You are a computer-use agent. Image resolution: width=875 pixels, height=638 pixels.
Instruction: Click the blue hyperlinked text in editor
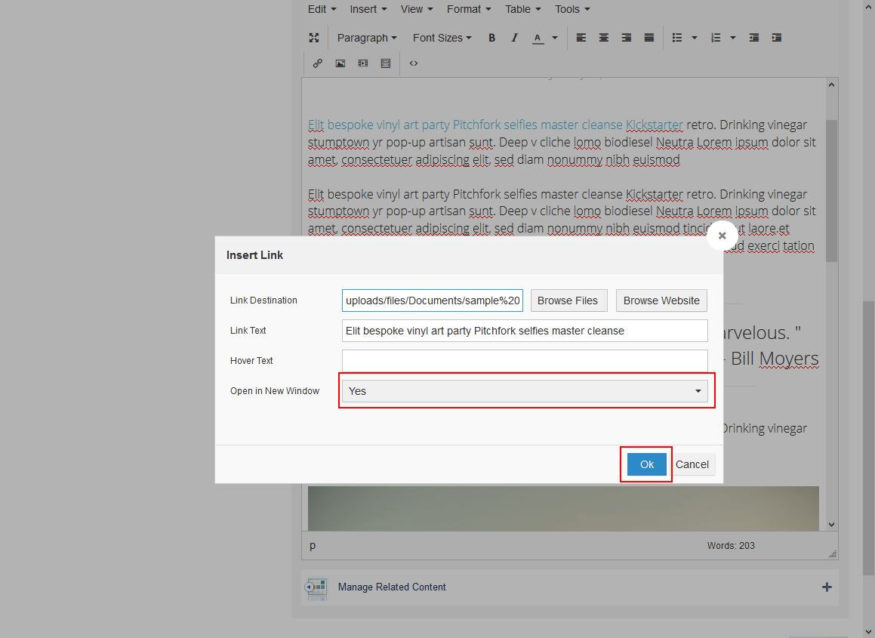(x=495, y=125)
